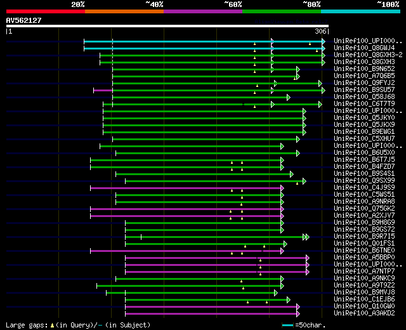Open subject UniRef100_B9N652
The width and height of the screenshot is (406, 330).
364,69
